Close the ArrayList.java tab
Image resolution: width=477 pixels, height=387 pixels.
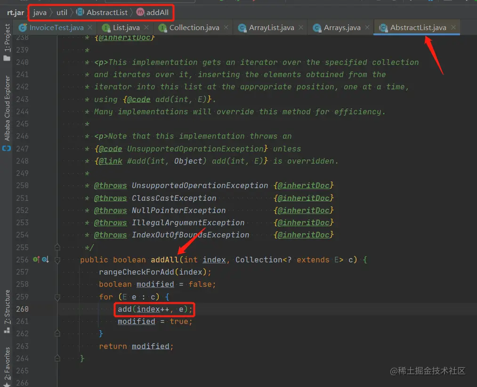pos(301,27)
